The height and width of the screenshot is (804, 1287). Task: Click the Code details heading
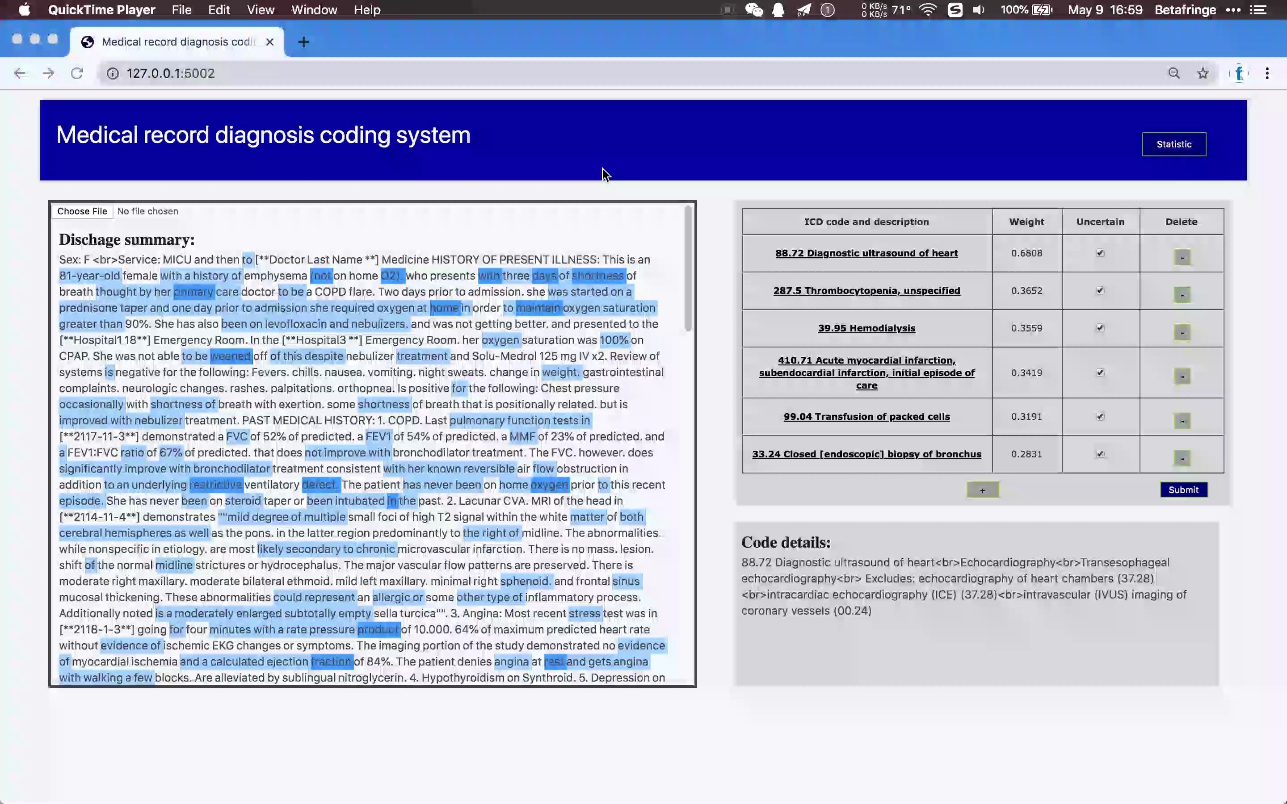(786, 542)
